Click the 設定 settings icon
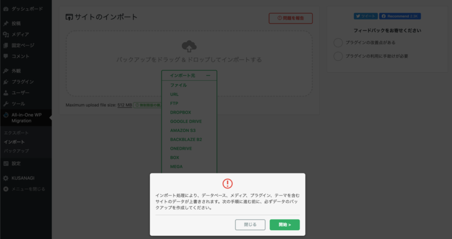 pyautogui.click(x=6, y=163)
